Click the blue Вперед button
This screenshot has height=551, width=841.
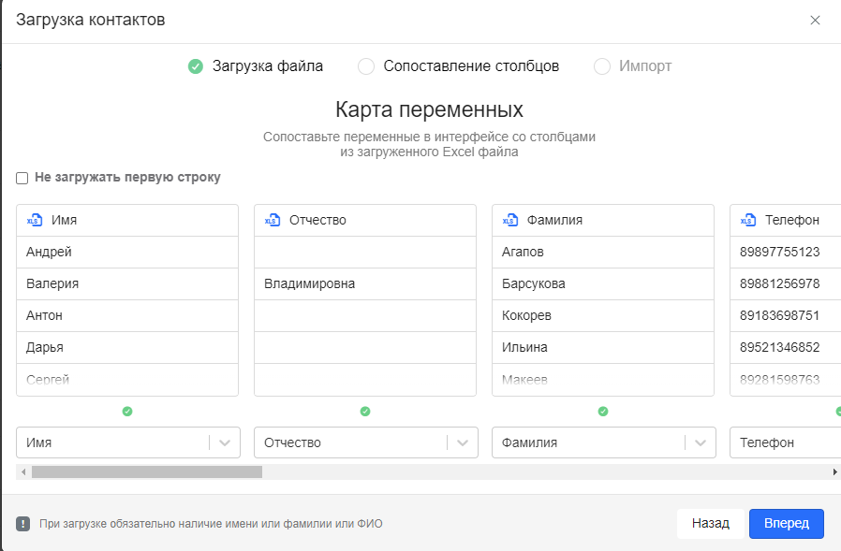[786, 524]
